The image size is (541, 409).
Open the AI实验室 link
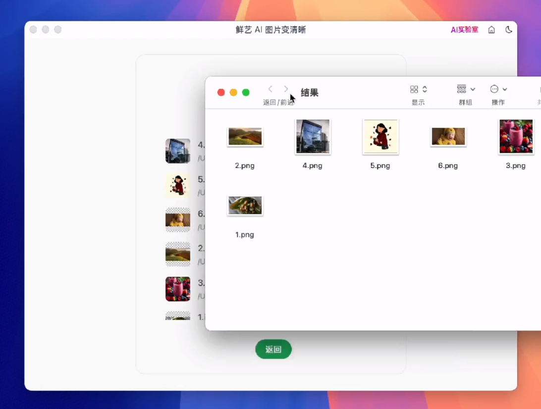[x=464, y=30]
